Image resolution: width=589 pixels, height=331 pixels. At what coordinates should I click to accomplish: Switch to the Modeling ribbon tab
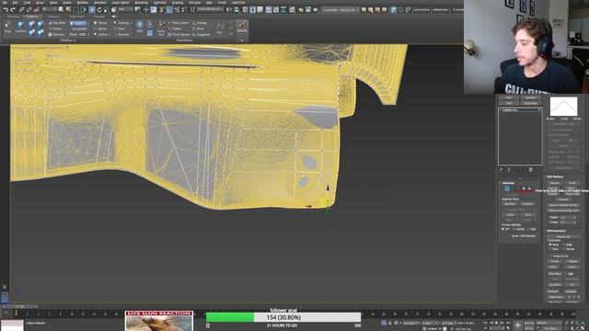point(13,17)
